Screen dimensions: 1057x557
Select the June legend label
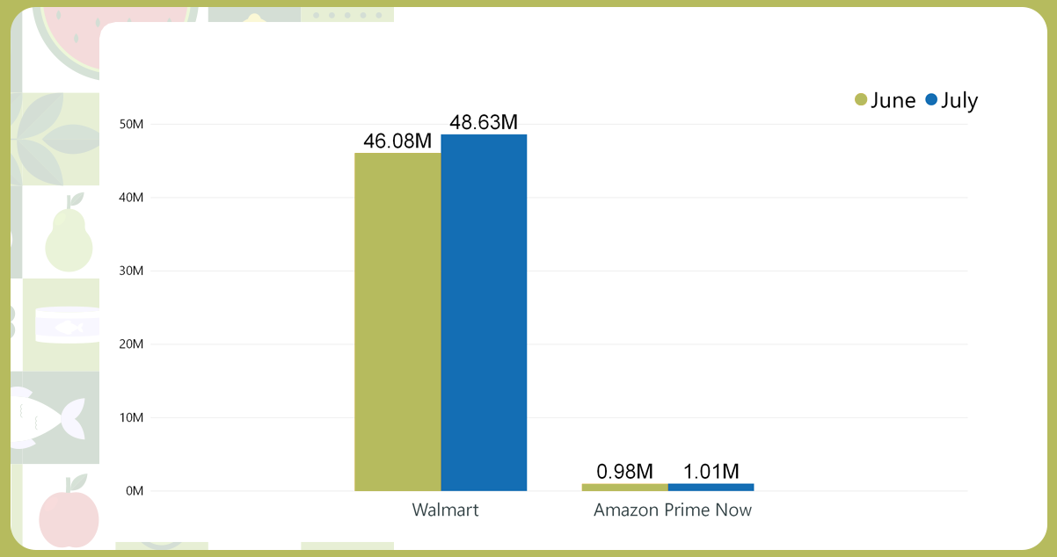point(893,100)
